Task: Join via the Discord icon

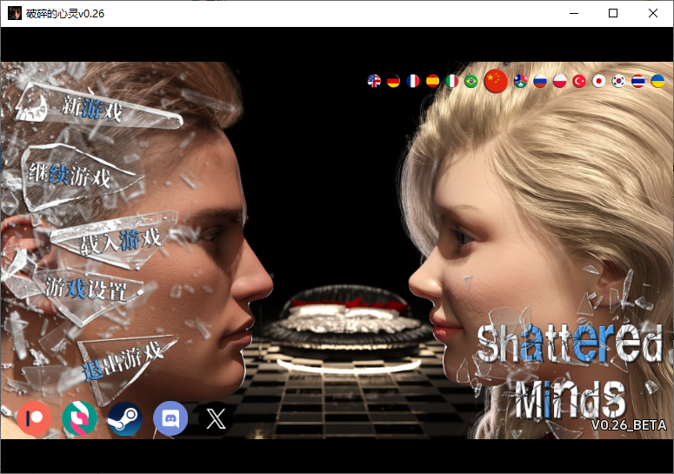Action: [170, 418]
